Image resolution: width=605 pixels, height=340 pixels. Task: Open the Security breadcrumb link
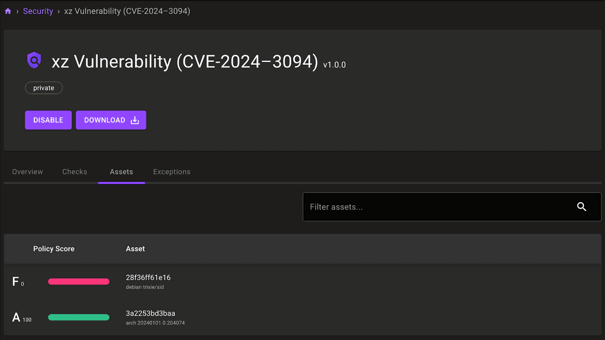click(38, 11)
